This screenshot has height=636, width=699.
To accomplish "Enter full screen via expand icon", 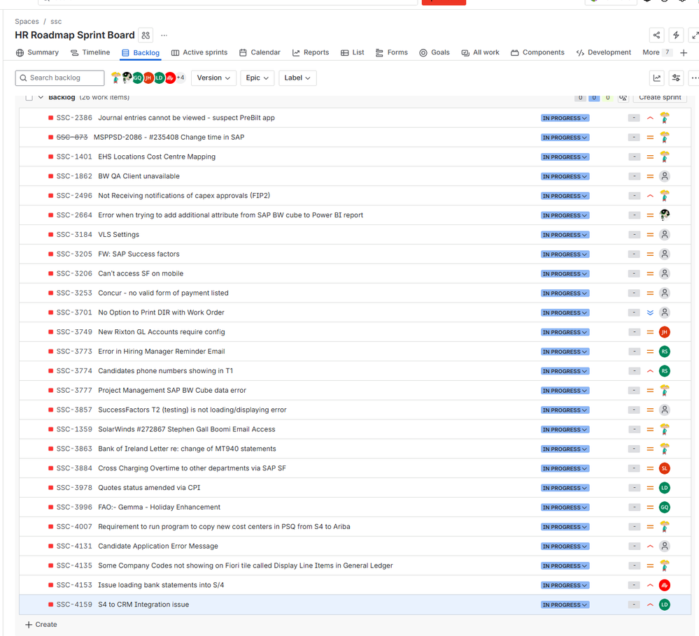I will pos(696,34).
